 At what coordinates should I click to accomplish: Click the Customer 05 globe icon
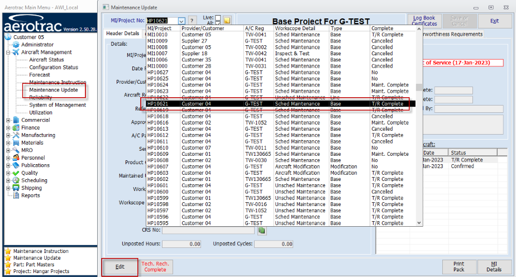[8, 37]
